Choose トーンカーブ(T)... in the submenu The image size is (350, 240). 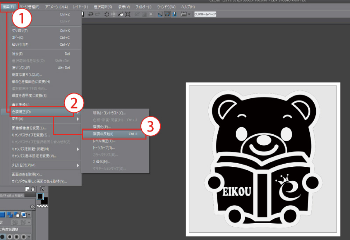(x=115, y=148)
